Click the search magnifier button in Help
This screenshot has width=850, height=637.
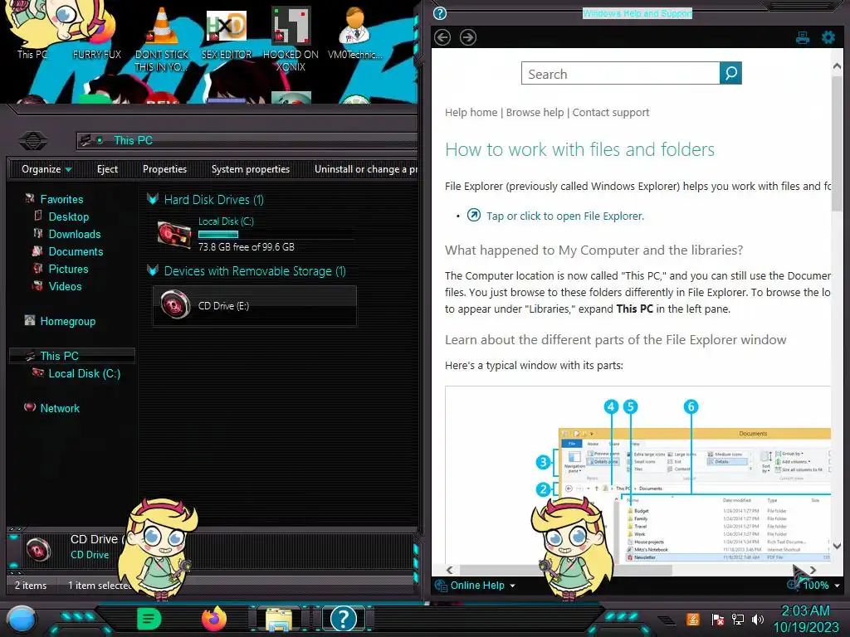click(730, 73)
